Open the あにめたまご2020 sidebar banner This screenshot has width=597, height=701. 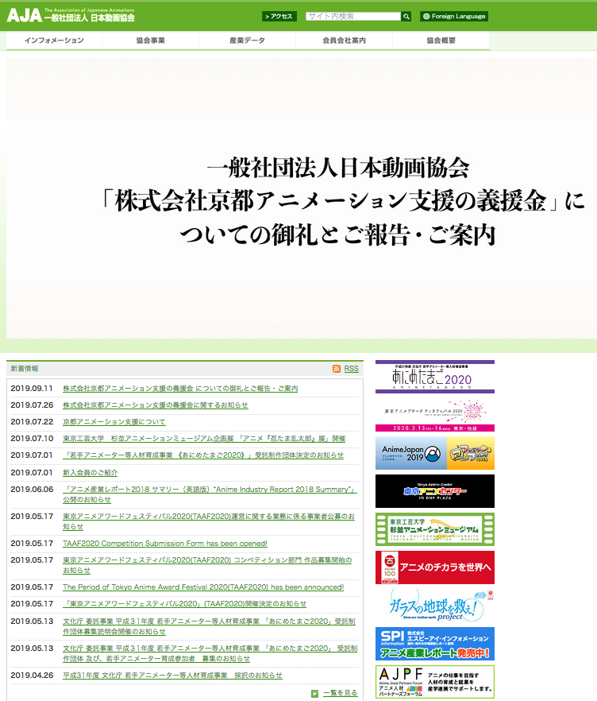click(x=435, y=377)
